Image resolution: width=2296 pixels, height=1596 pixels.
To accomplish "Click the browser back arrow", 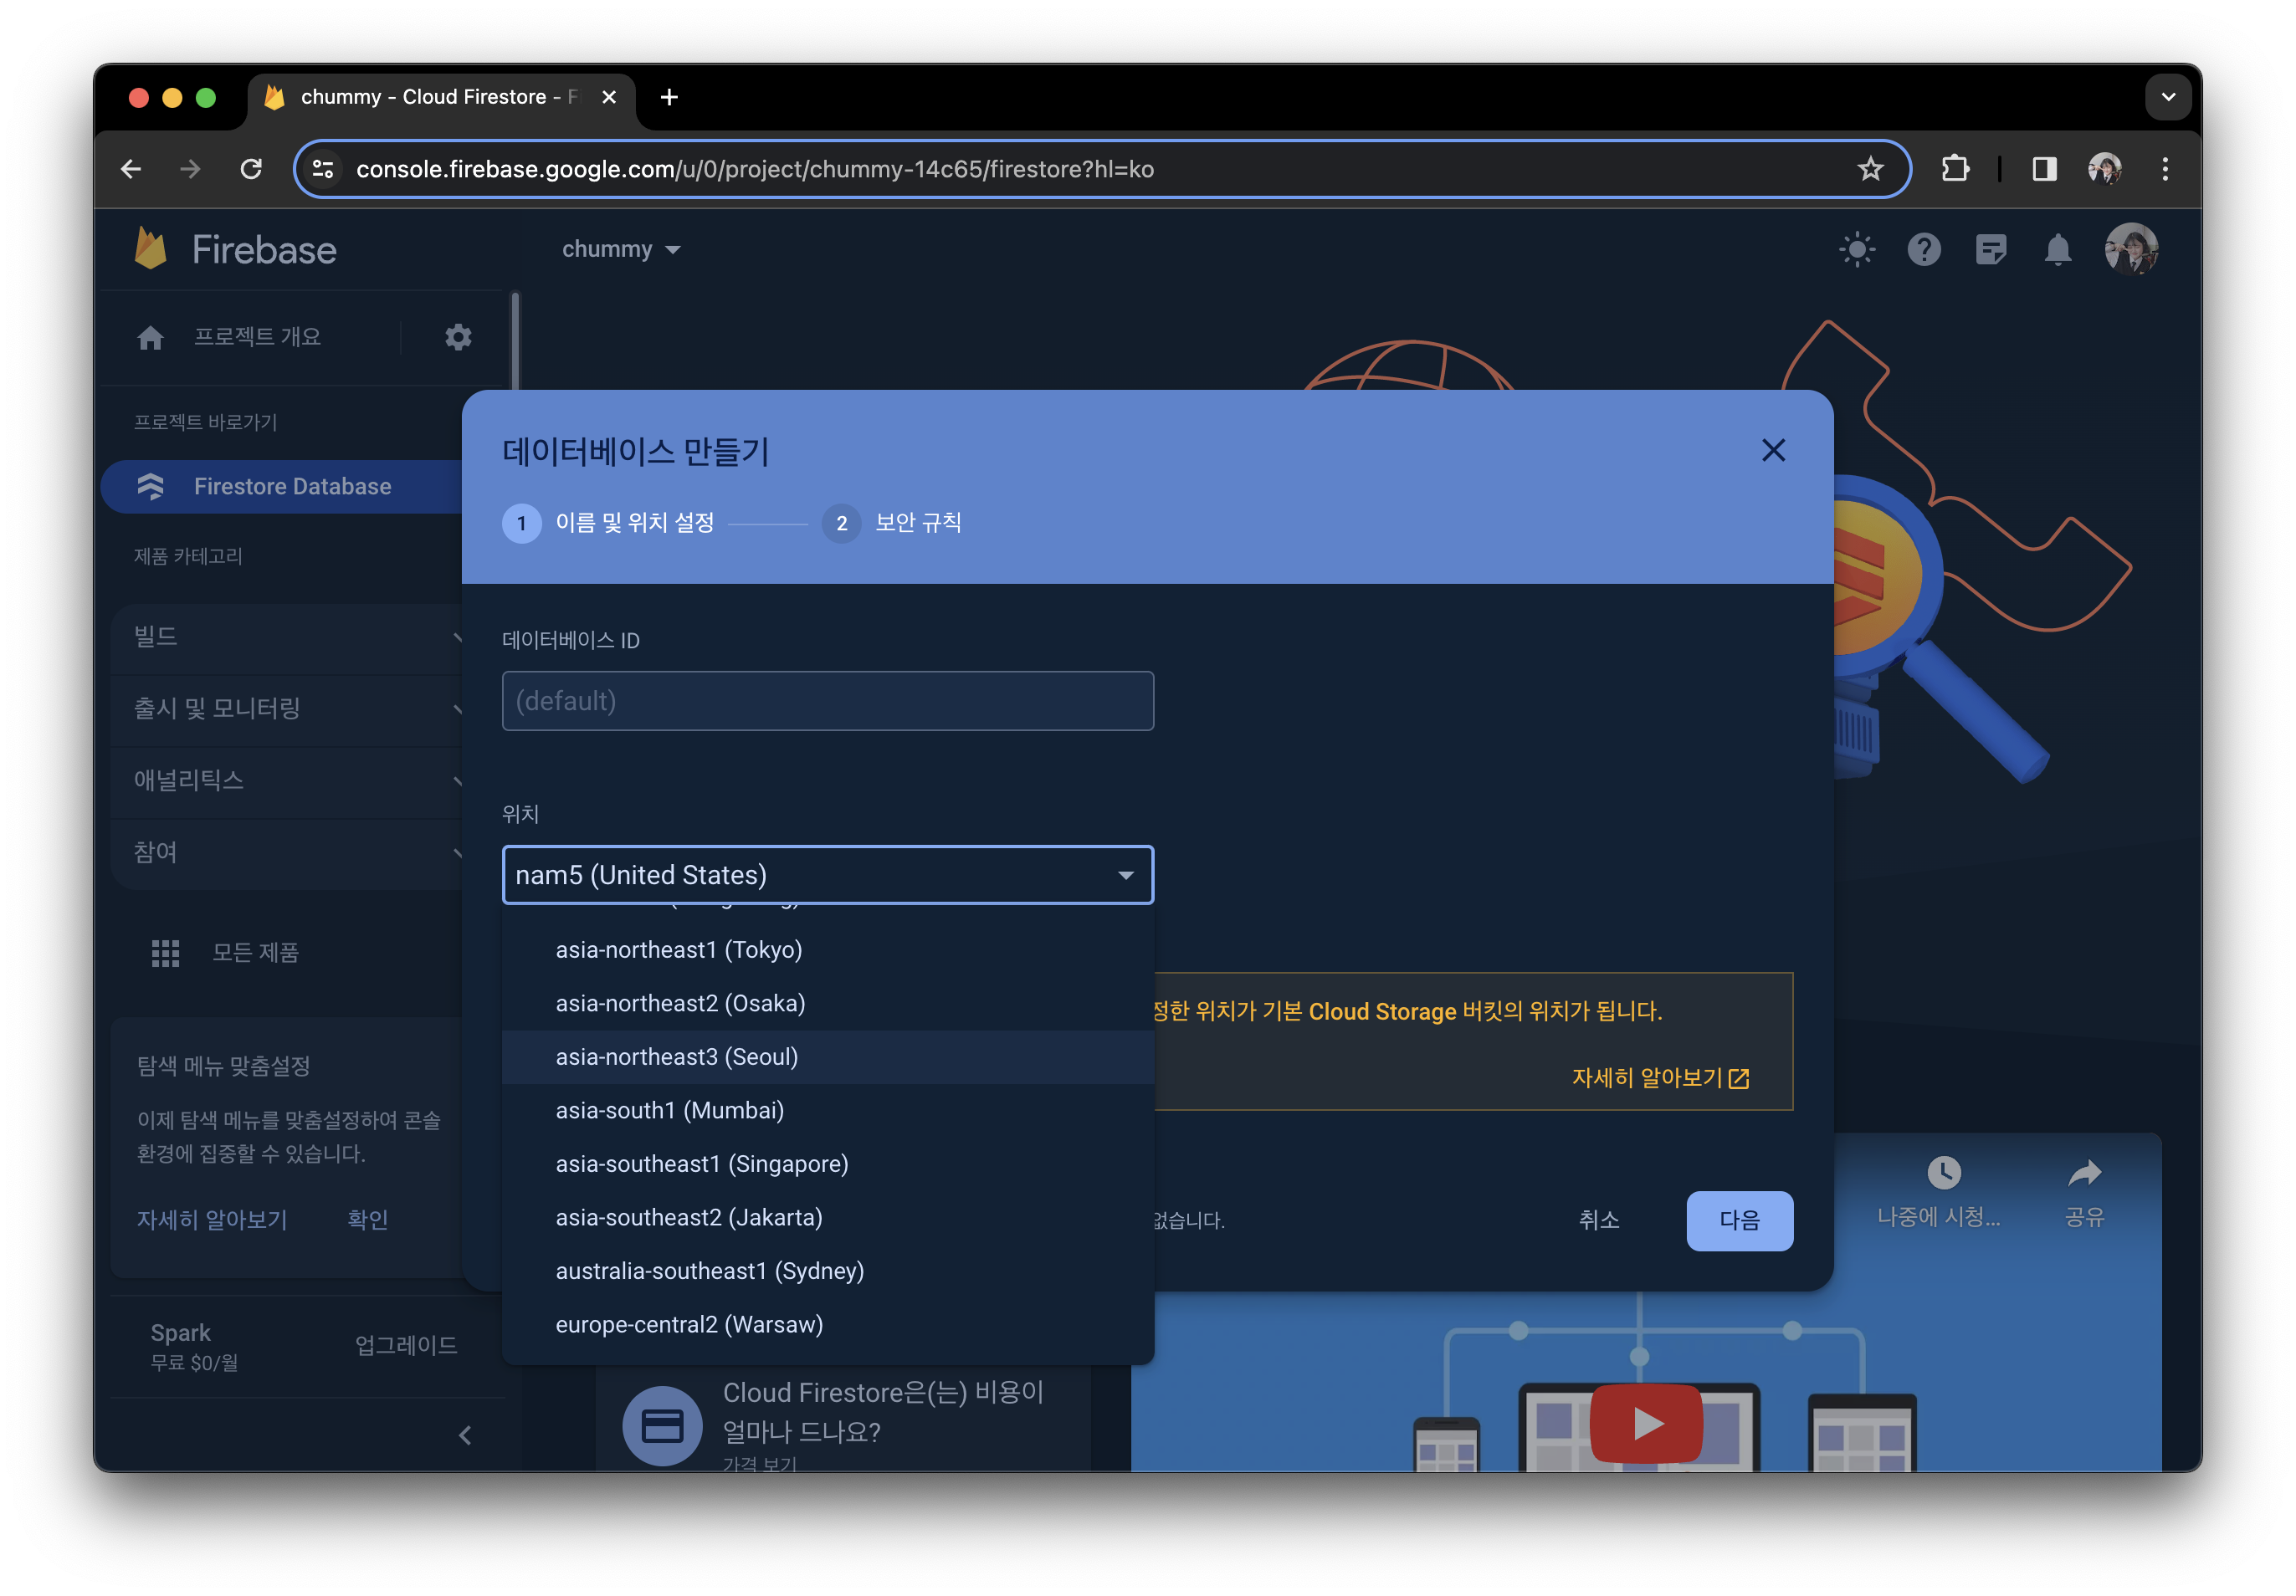I will 131,169.
